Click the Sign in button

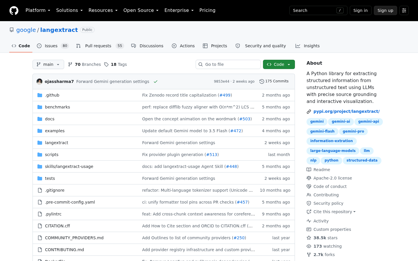point(361,10)
